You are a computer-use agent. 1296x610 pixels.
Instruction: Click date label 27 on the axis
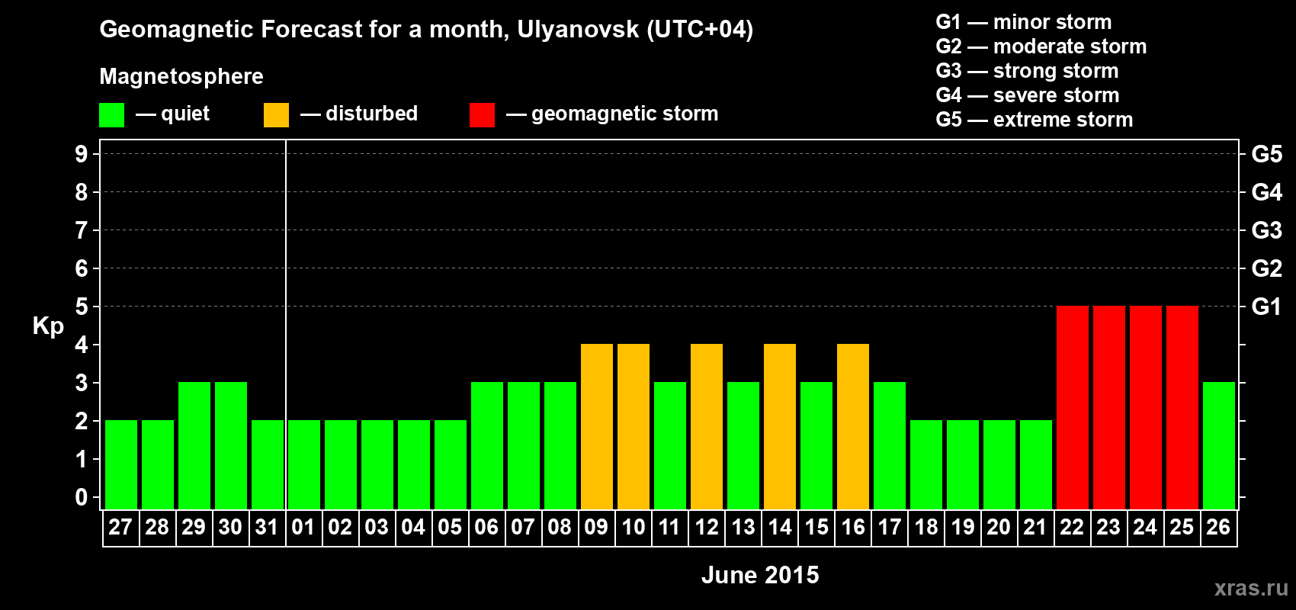pyautogui.click(x=120, y=528)
